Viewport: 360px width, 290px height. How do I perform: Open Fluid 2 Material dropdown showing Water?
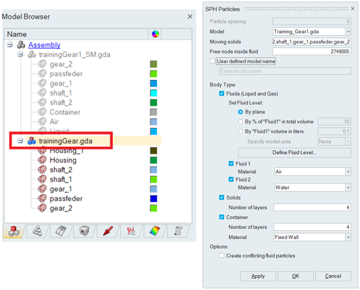(x=348, y=188)
